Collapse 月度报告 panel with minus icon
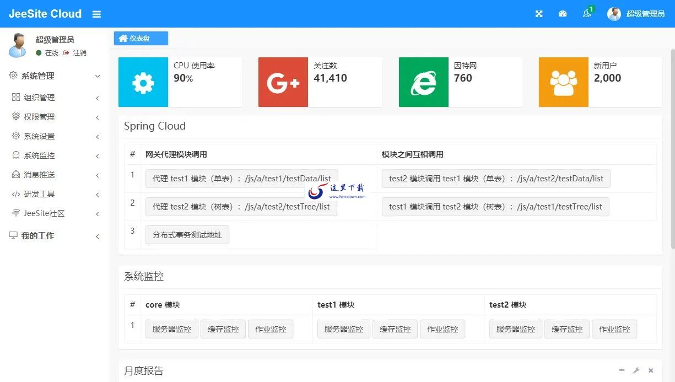 (622, 370)
